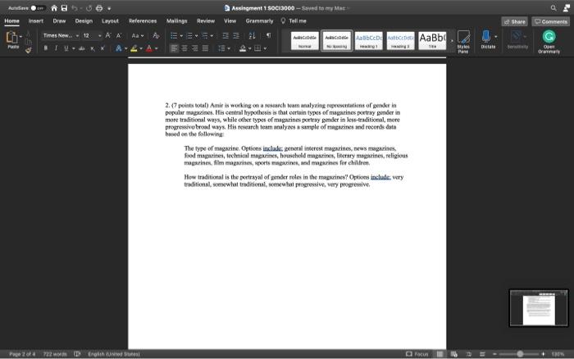Toggle align text right
Screen dimensions: 574x359
[195, 48]
